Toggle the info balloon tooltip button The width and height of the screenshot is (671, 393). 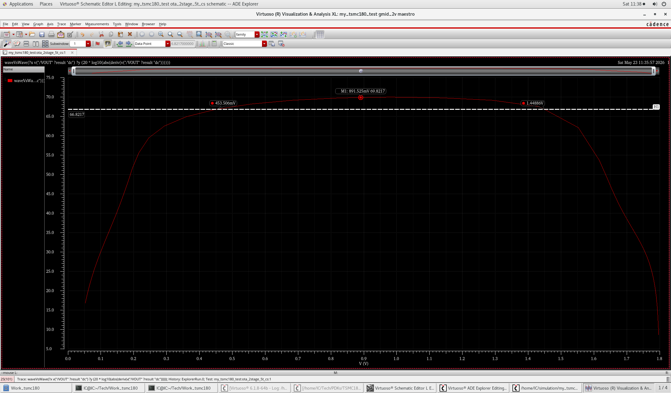tap(108, 44)
